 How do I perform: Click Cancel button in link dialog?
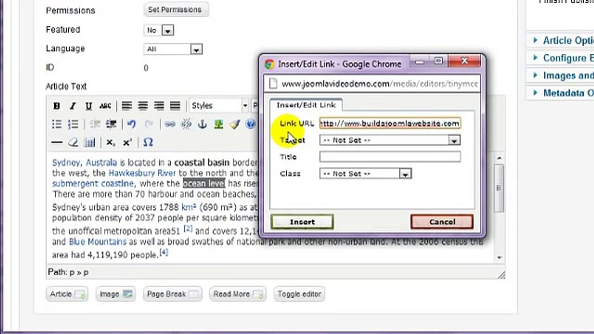442,222
